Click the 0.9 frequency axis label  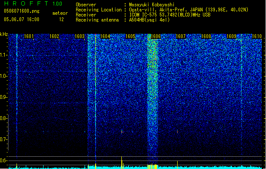4,97
